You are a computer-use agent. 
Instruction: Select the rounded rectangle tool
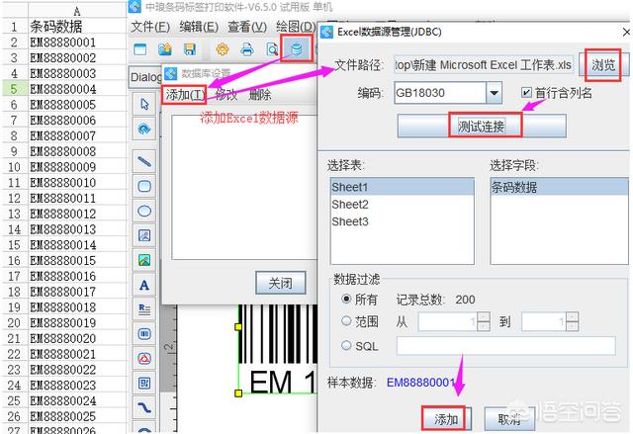pyautogui.click(x=144, y=186)
